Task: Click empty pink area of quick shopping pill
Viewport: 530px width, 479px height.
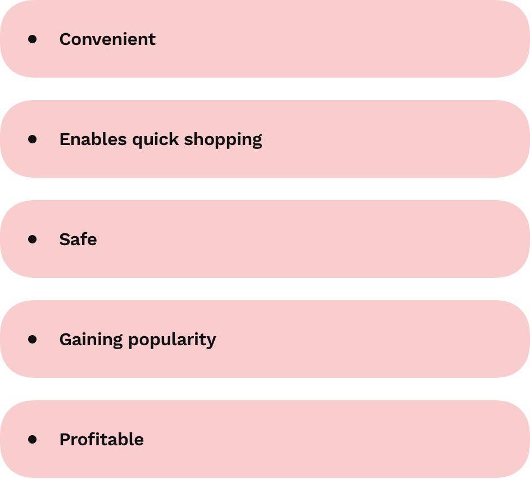Action: pyautogui.click(x=389, y=139)
